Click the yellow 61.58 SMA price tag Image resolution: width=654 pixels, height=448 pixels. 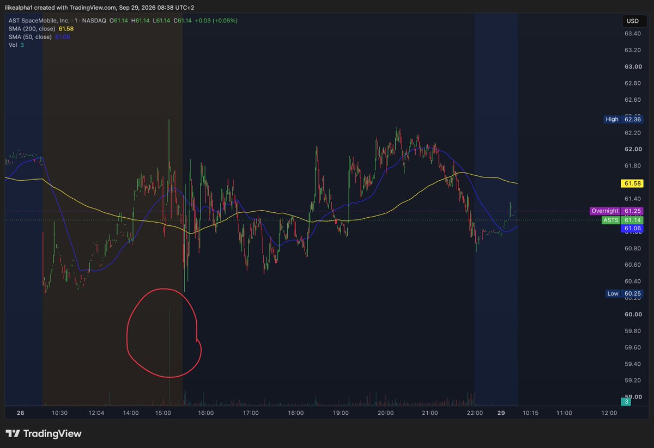coord(632,184)
